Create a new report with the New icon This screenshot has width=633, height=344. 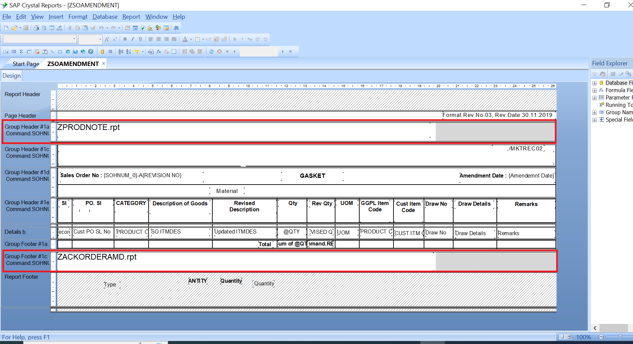click(x=6, y=28)
